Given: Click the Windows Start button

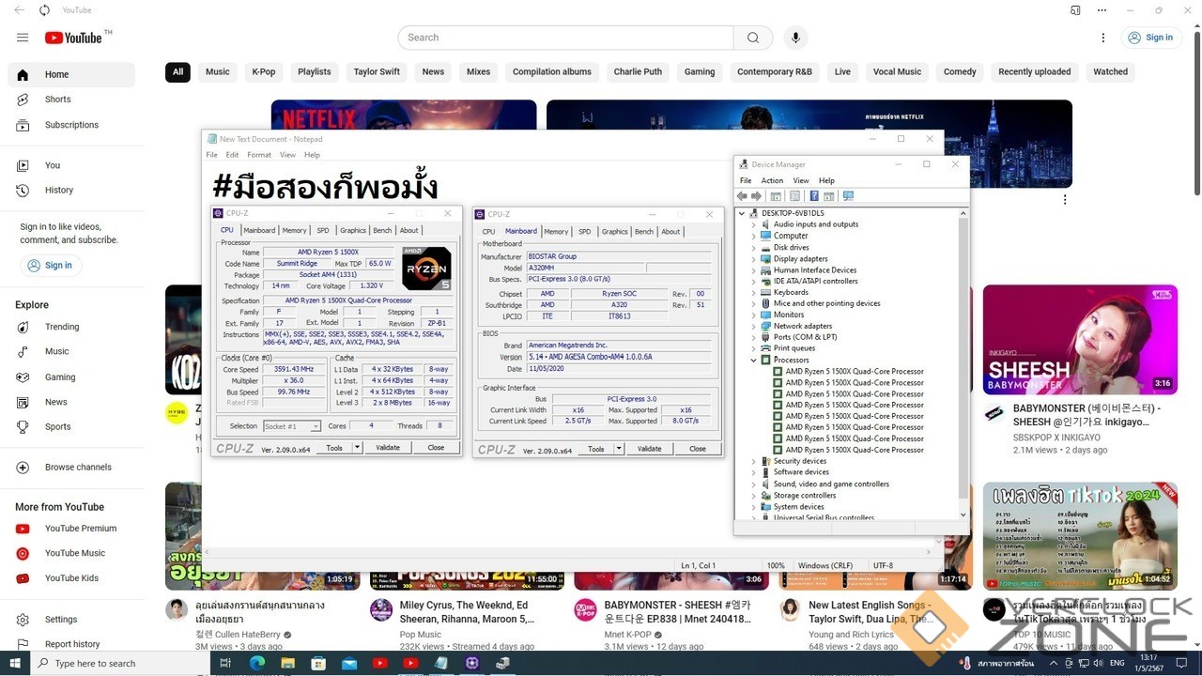Looking at the screenshot, I should pyautogui.click(x=15, y=663).
